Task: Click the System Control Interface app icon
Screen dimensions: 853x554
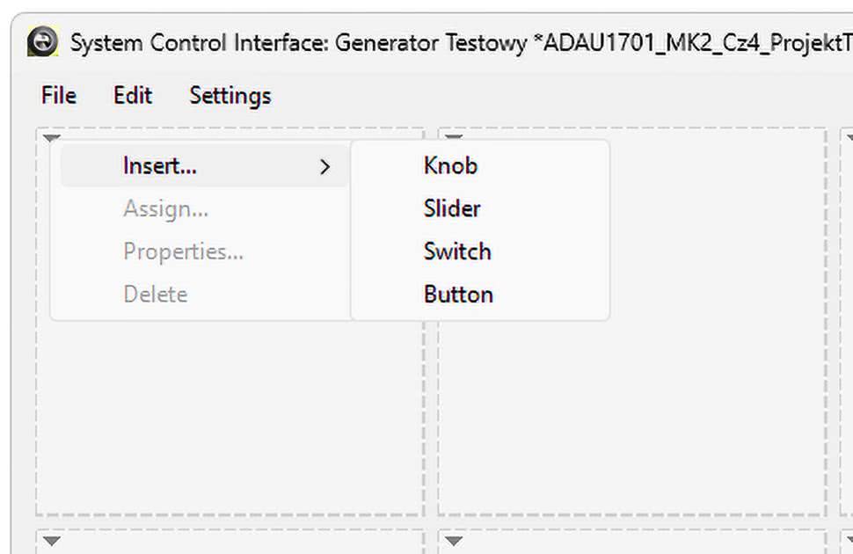Action: pos(42,41)
